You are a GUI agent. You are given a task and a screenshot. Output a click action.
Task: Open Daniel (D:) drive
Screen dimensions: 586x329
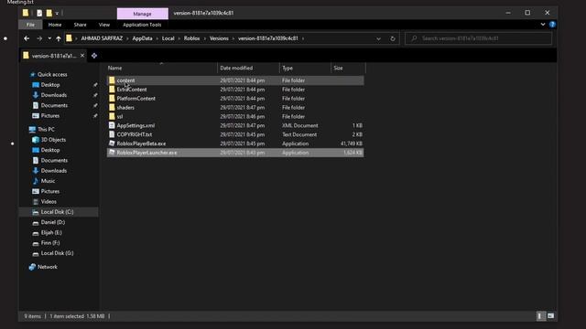coord(53,222)
